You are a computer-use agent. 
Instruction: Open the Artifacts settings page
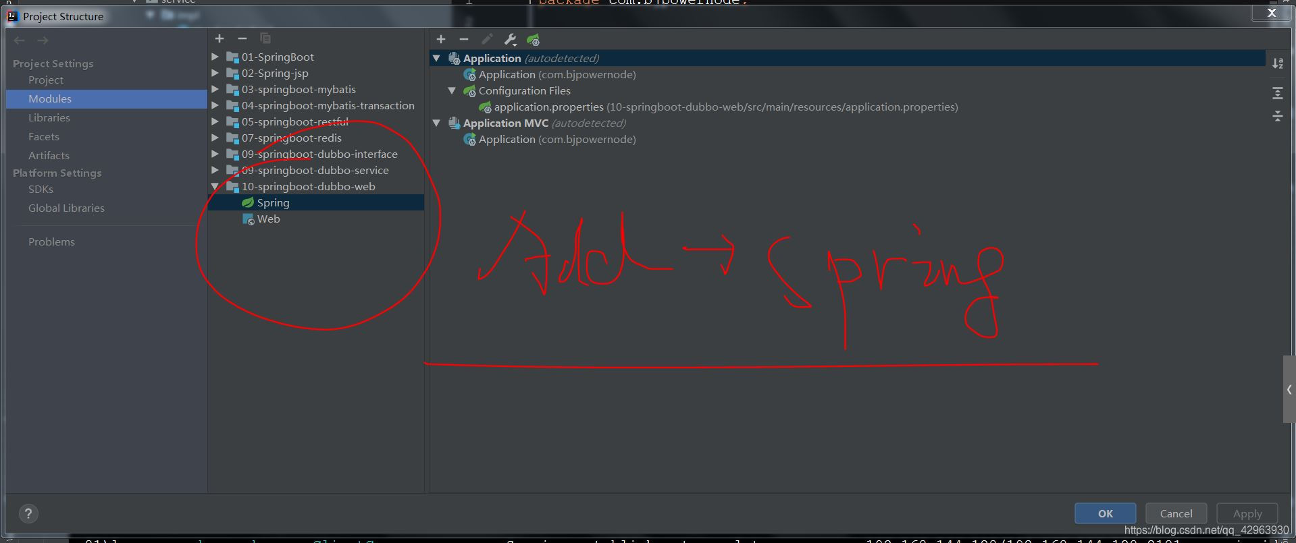pyautogui.click(x=49, y=155)
